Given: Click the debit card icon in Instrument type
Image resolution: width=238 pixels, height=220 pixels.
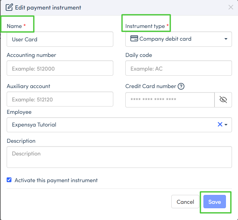Looking at the screenshot, I should point(134,39).
